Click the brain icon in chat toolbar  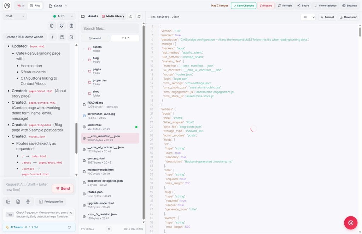52,26
